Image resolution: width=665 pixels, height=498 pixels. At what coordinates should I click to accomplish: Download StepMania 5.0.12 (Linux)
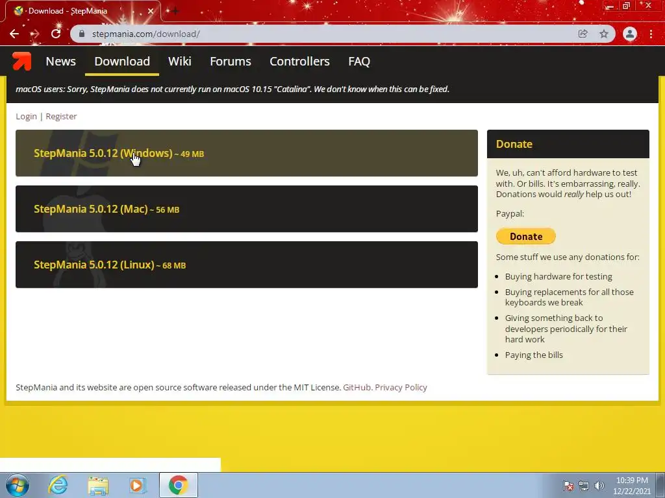tap(246, 265)
